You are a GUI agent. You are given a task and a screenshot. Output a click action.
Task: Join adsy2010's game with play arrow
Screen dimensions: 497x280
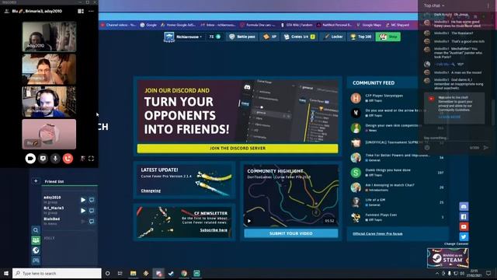click(83, 200)
